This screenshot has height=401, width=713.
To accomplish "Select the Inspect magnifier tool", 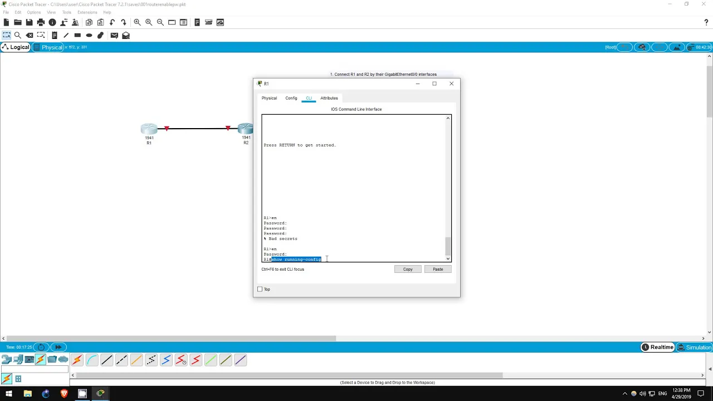I will tap(18, 35).
